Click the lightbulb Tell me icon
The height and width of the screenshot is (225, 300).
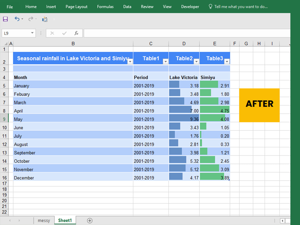(210, 7)
